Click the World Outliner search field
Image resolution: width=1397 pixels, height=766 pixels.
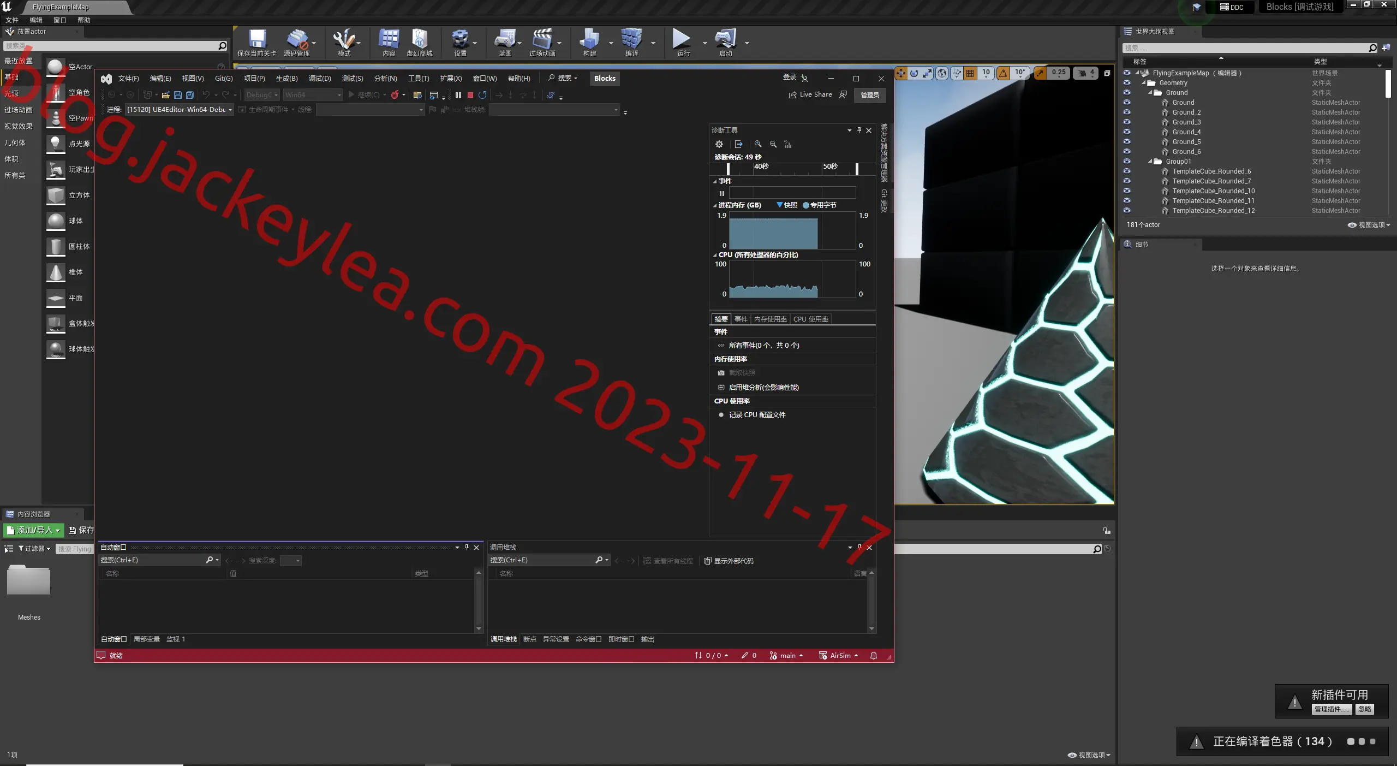(x=1245, y=48)
